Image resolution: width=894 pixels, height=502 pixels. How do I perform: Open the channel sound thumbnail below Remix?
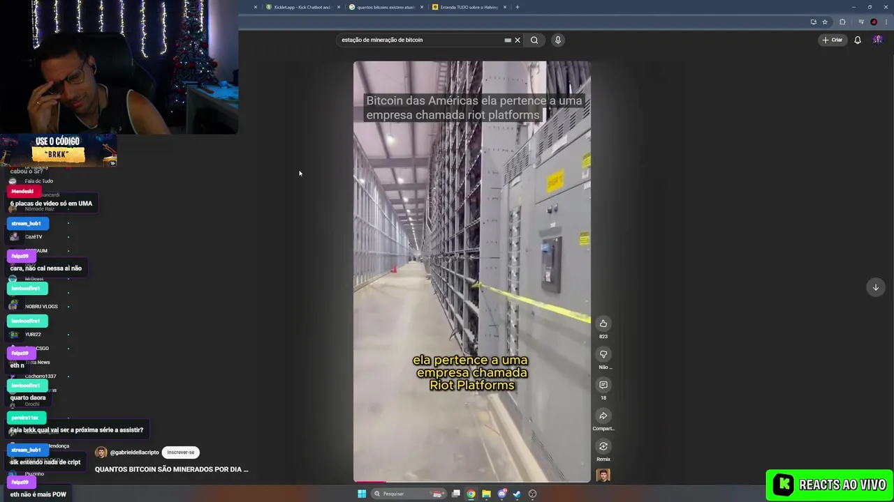coord(603,476)
